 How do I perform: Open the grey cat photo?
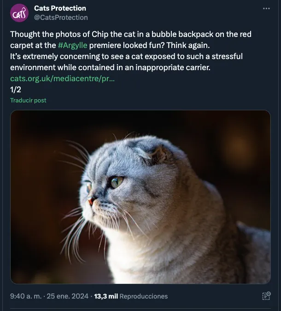pyautogui.click(x=140, y=197)
